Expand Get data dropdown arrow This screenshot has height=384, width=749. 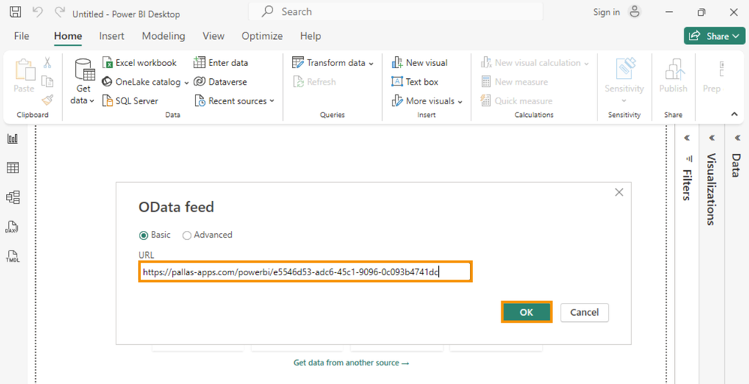point(92,100)
